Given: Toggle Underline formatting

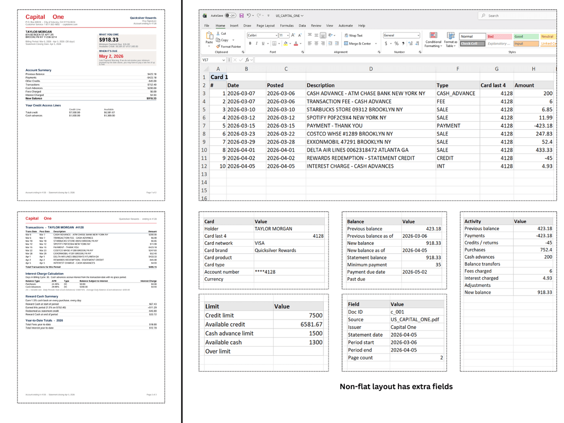Looking at the screenshot, I should 263,43.
